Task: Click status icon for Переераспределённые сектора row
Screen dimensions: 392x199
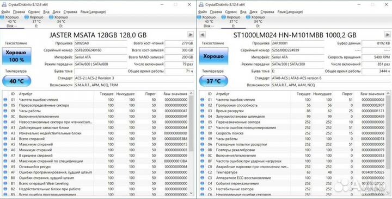Action: coord(5,105)
